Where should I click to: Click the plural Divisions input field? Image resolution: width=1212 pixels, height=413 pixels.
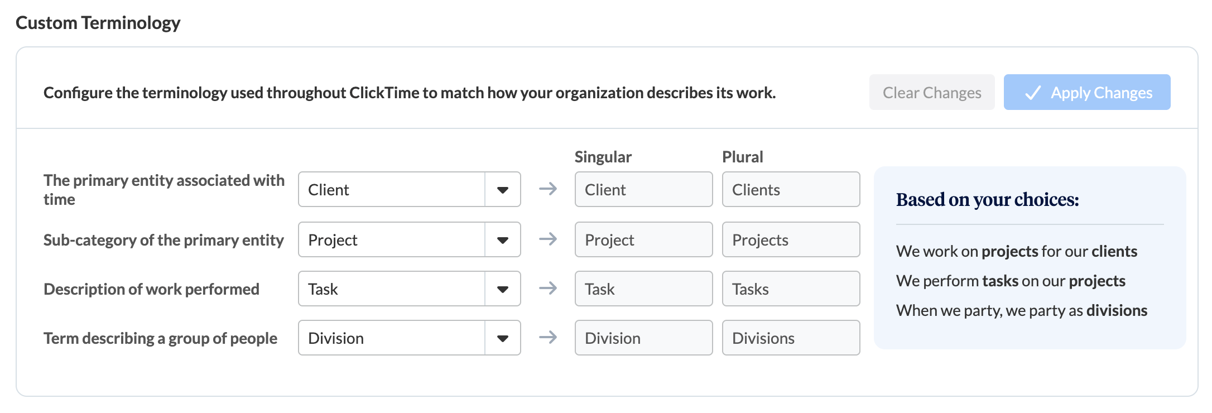[x=791, y=338]
